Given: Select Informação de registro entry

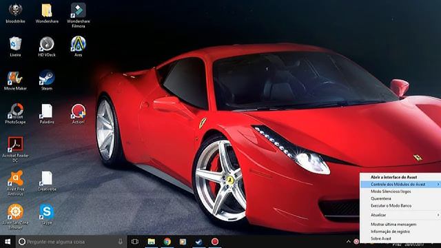Looking at the screenshot, I should click(x=400, y=231).
